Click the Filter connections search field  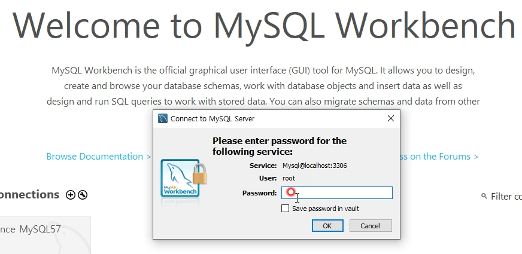pyautogui.click(x=506, y=197)
